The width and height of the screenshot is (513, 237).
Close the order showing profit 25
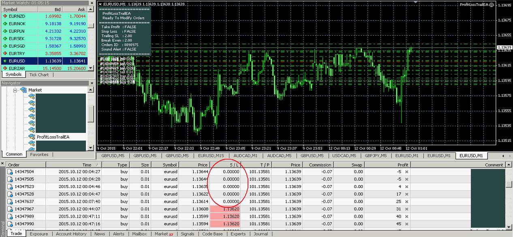[407, 201]
